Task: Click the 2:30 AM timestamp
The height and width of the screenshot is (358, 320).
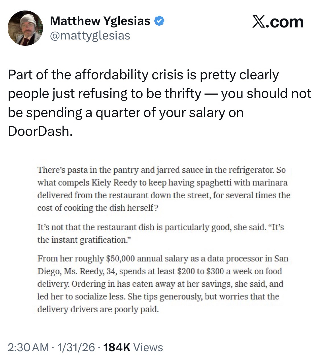Action: click(x=28, y=347)
